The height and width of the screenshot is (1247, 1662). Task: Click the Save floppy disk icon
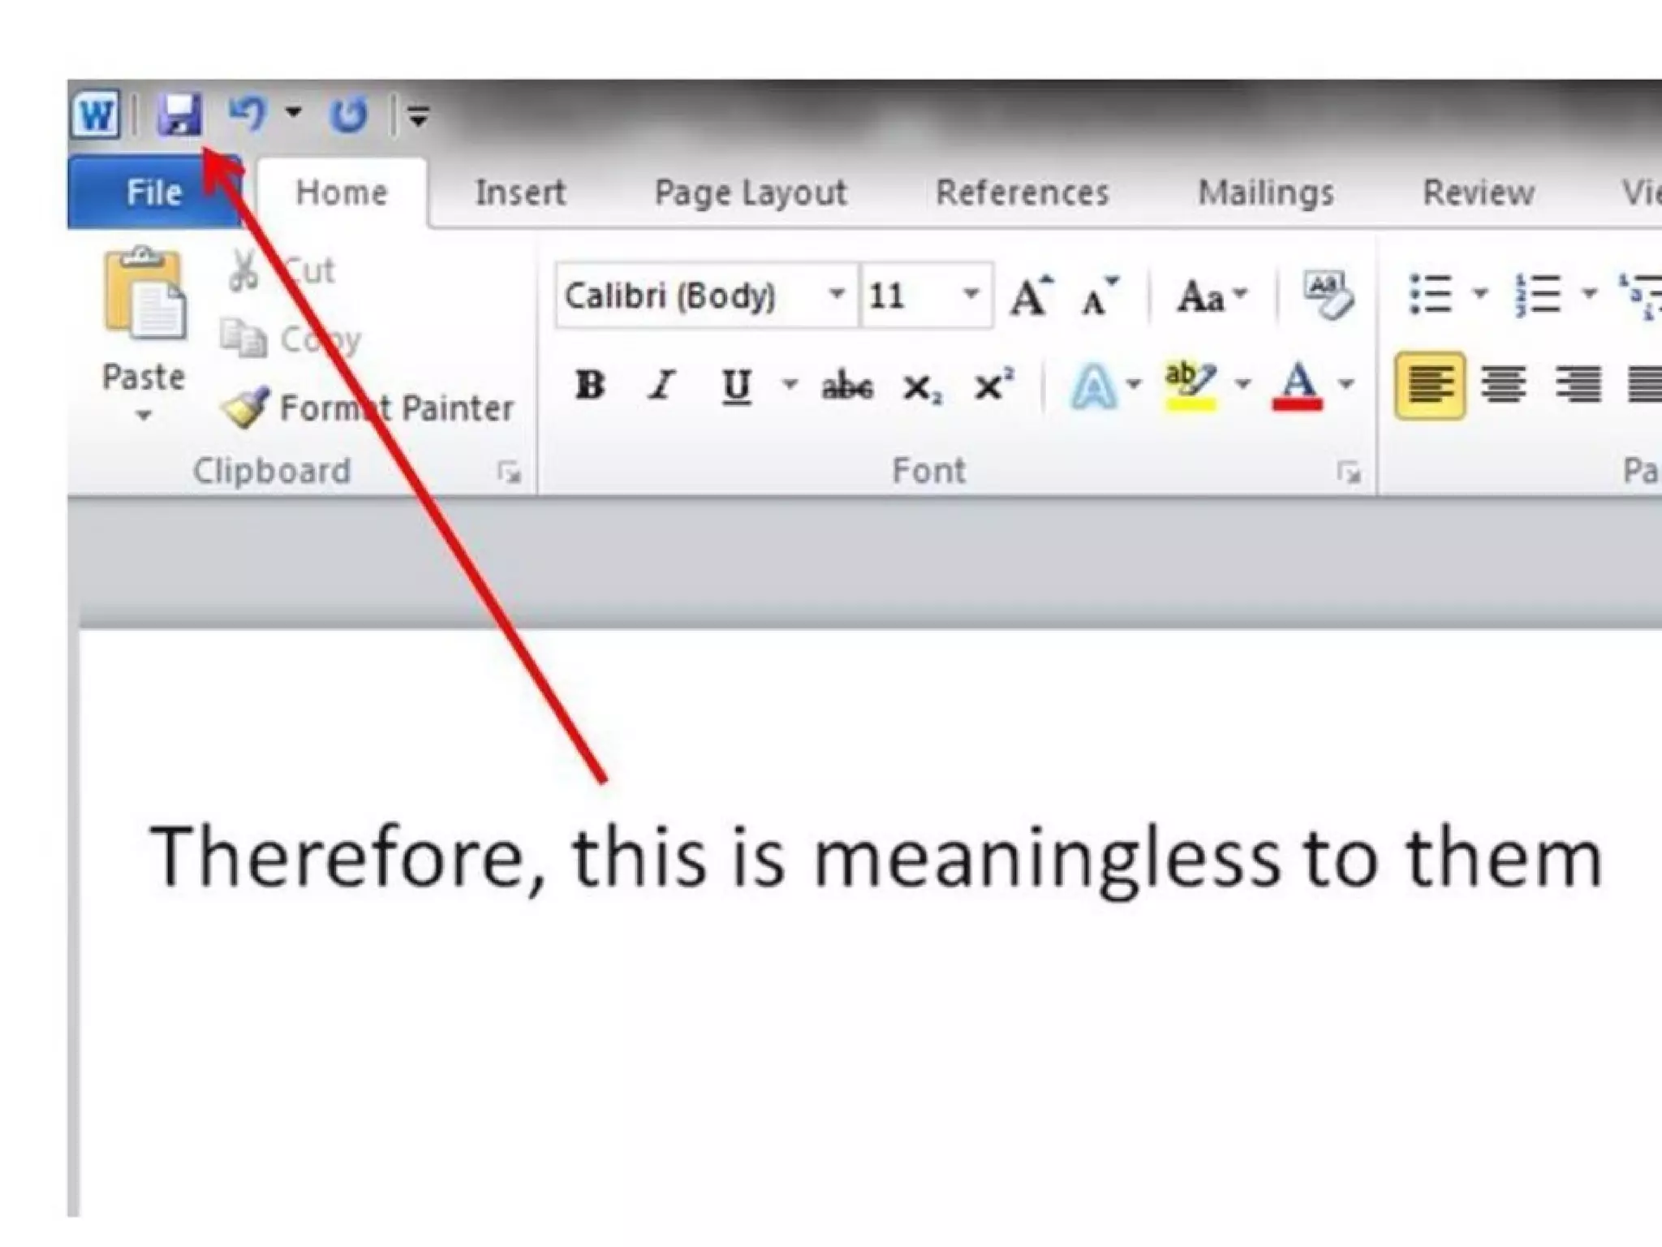pos(179,114)
